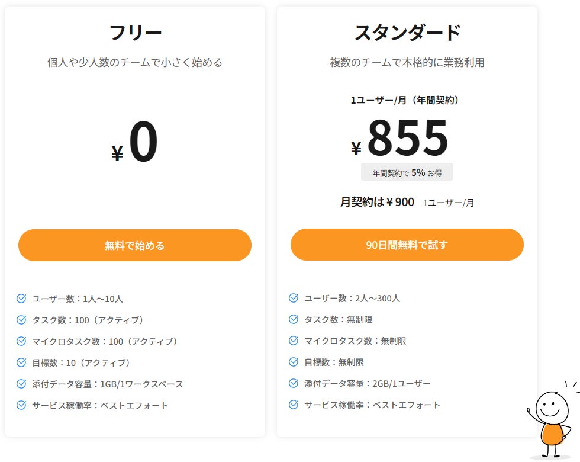This screenshot has height=462, width=580.
Task: Click check icon beside 添付データ容量：2GB/1ユーザー
Action: (x=294, y=383)
